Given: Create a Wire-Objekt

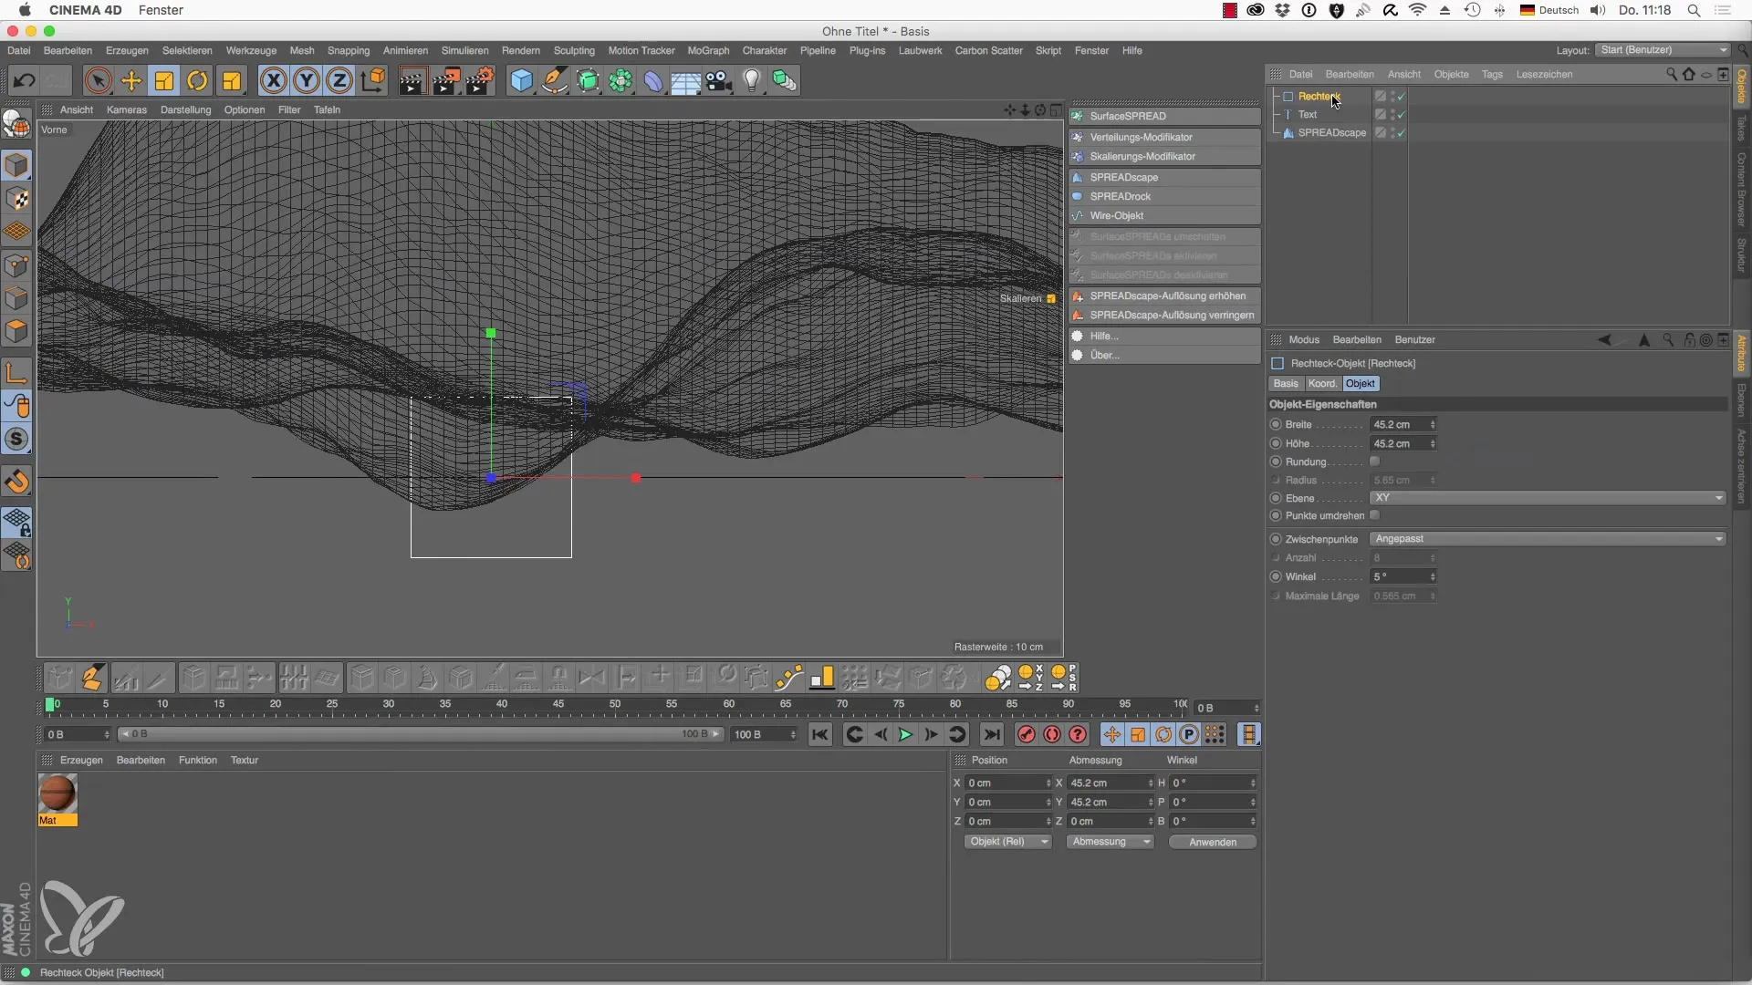Looking at the screenshot, I should point(1165,216).
